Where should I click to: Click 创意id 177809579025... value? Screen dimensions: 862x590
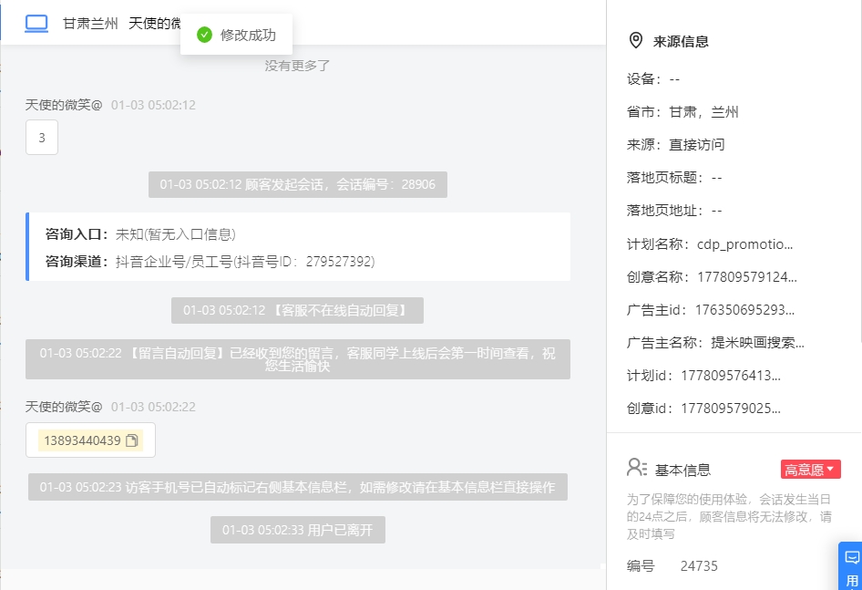tap(731, 409)
